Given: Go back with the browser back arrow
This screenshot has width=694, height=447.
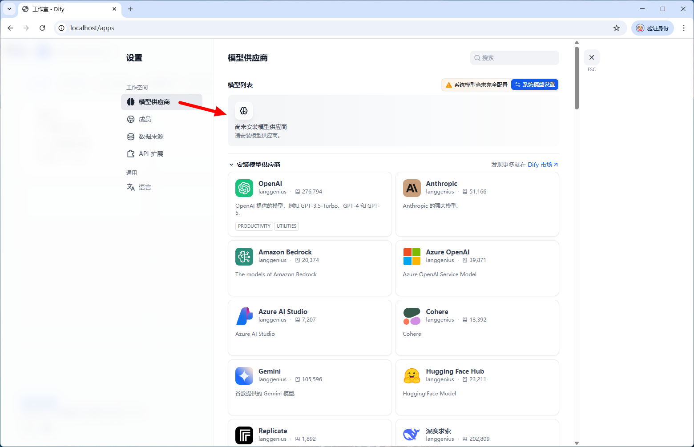Looking at the screenshot, I should click(10, 28).
